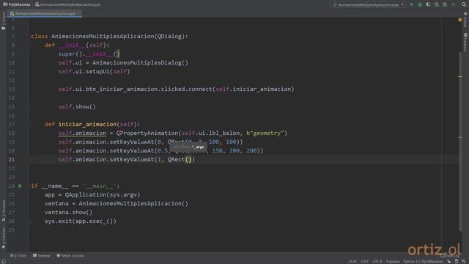Start debugging with the green bug icon

420,4
